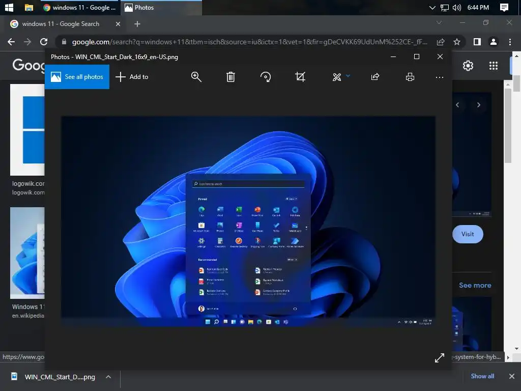Click the zoom magnifier icon in Photos
This screenshot has width=521, height=391.
click(x=196, y=77)
